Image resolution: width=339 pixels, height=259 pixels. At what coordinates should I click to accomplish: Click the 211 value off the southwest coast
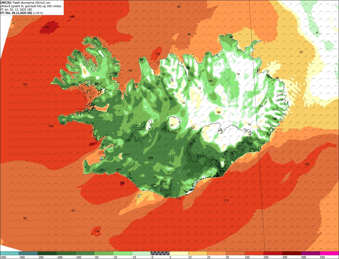coord(92,144)
